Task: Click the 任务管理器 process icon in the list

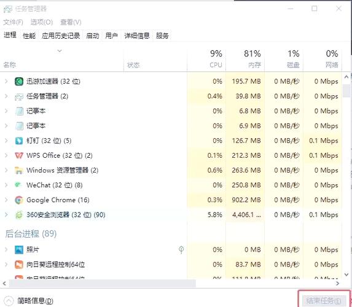Action: [19, 96]
